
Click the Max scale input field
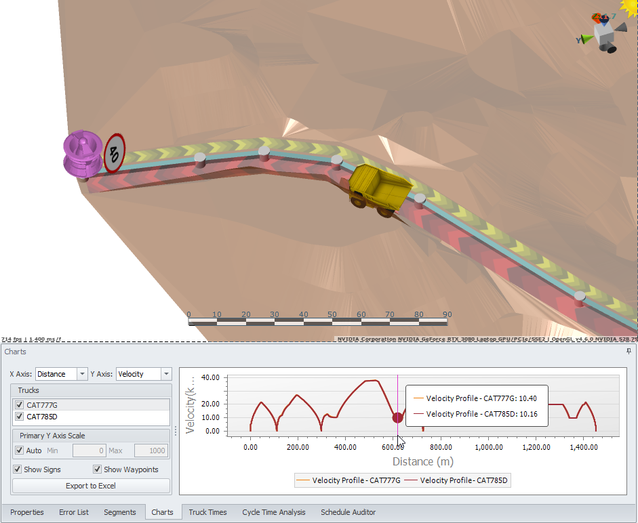(x=150, y=451)
